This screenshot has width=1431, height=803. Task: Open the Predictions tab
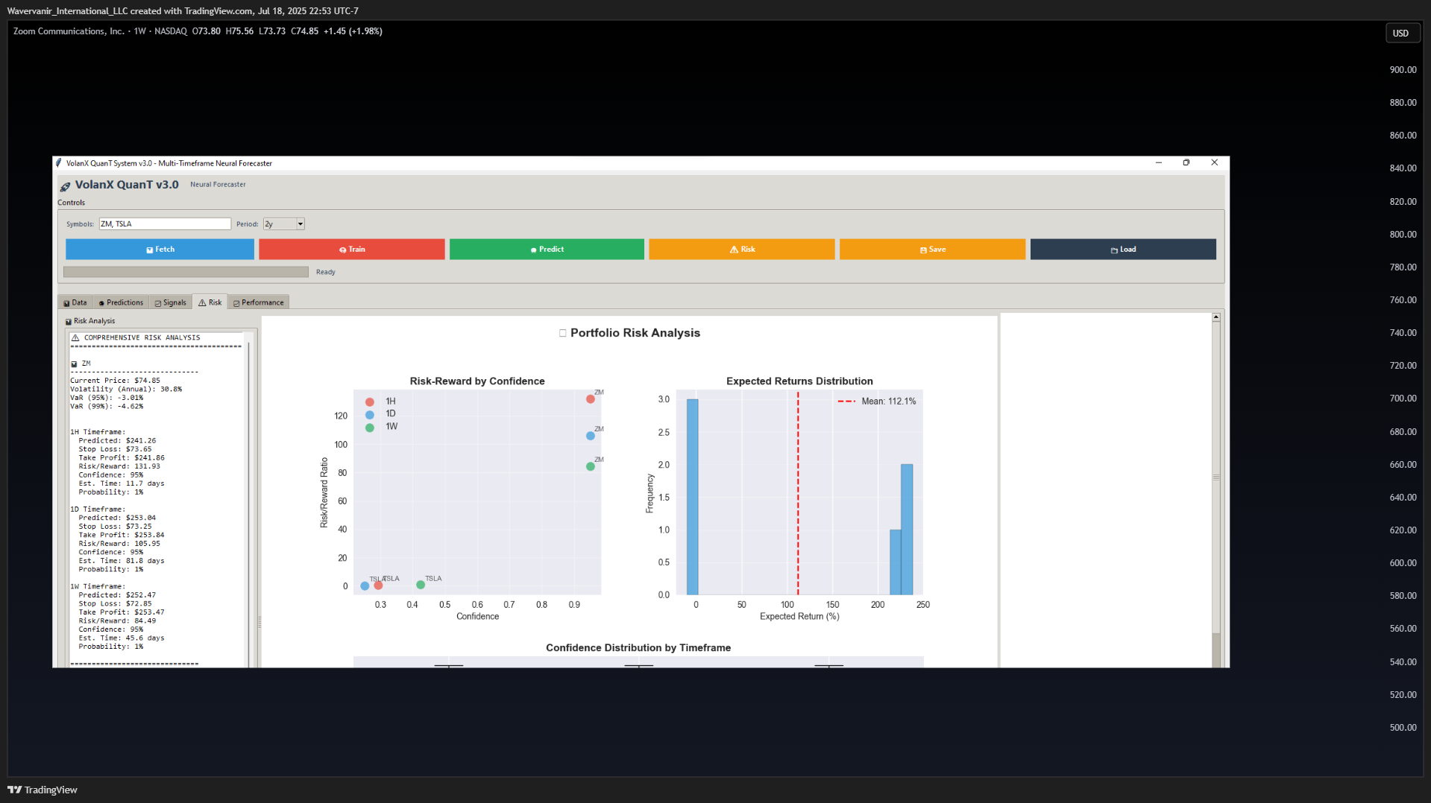121,302
